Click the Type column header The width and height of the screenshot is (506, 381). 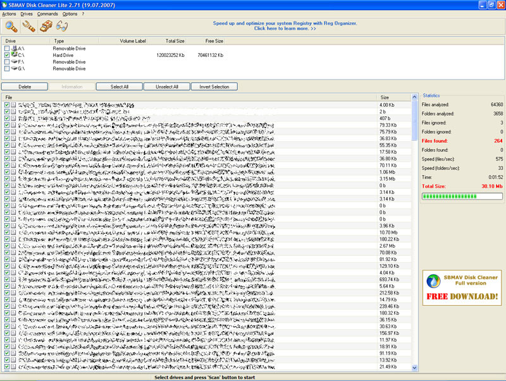74,41
